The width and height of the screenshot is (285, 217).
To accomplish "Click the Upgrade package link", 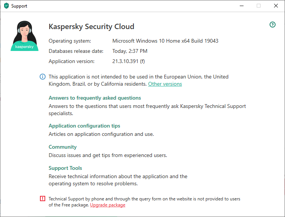I will point(107,205).
